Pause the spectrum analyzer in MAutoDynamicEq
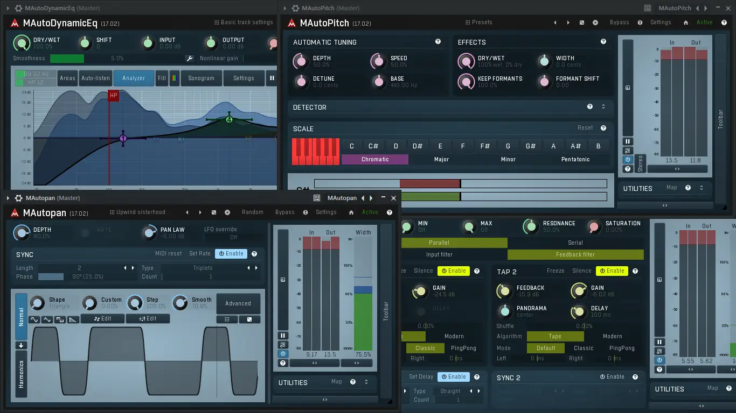 click(272, 78)
